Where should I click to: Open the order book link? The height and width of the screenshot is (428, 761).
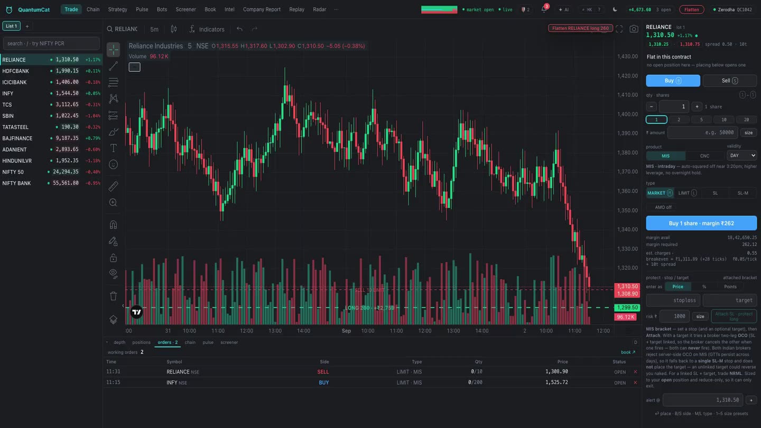coord(628,352)
